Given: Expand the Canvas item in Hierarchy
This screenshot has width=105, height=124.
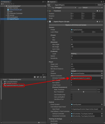Looking at the screenshot, I should (6, 15).
